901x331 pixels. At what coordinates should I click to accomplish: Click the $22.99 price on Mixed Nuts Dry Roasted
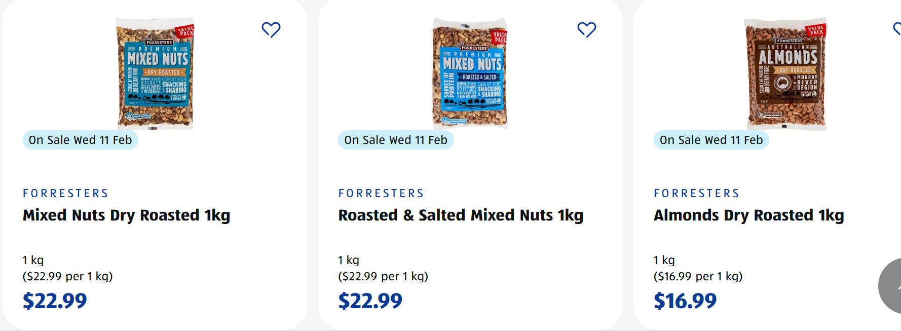click(55, 301)
